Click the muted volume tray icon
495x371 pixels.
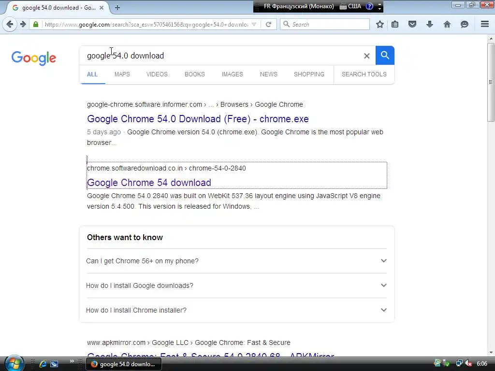click(469, 363)
